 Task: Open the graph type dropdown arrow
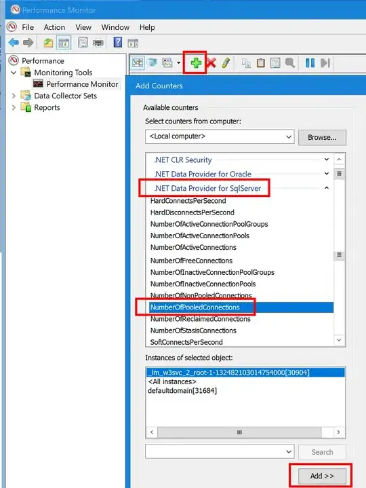179,63
